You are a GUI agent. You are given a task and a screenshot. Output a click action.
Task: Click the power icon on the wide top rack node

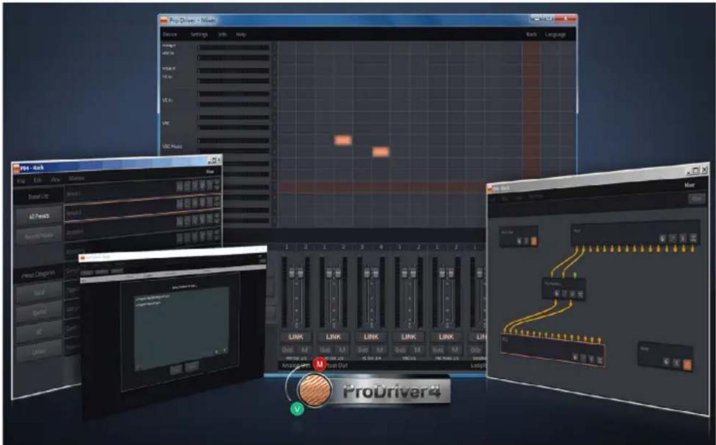(x=663, y=238)
